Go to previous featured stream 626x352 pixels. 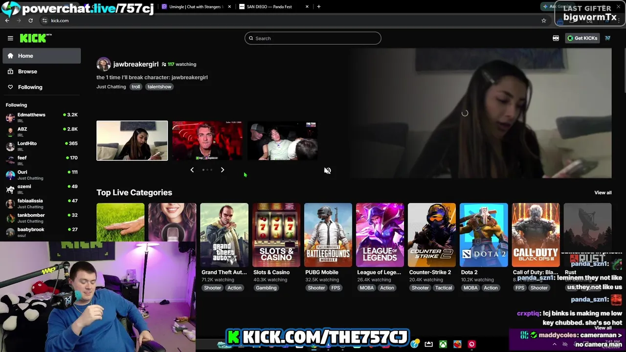[x=192, y=170]
